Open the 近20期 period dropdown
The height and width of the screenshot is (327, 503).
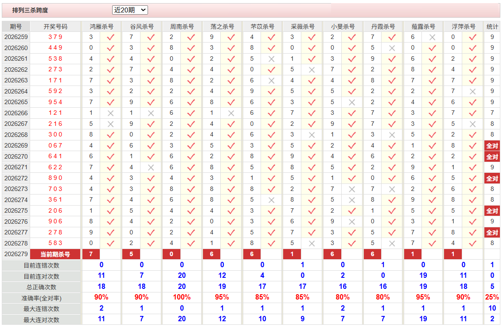(x=130, y=10)
